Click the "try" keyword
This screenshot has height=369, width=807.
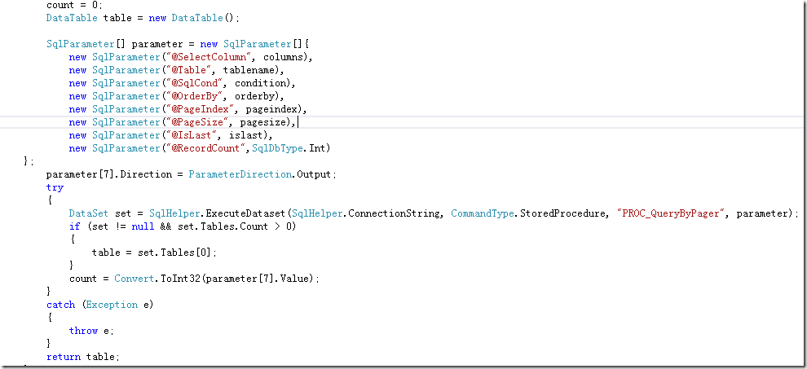tap(55, 187)
